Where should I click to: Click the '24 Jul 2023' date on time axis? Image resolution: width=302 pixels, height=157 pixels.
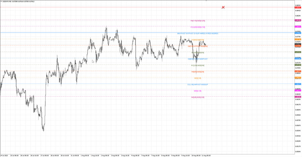[x=4, y=155]
